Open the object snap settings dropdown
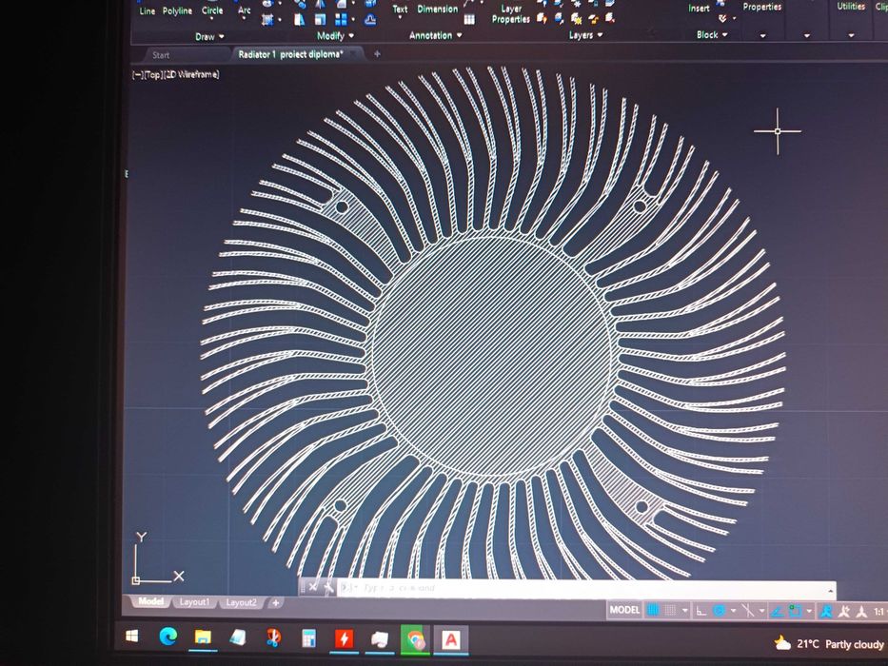The image size is (888, 666). [809, 611]
